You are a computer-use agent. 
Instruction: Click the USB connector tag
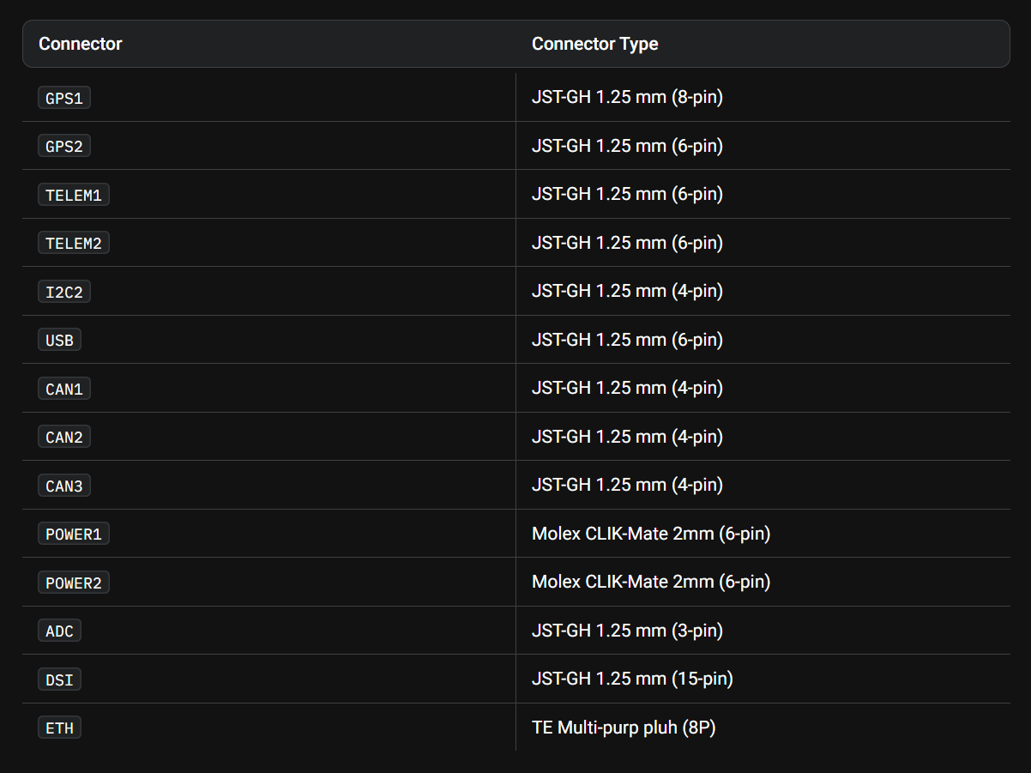coord(60,341)
